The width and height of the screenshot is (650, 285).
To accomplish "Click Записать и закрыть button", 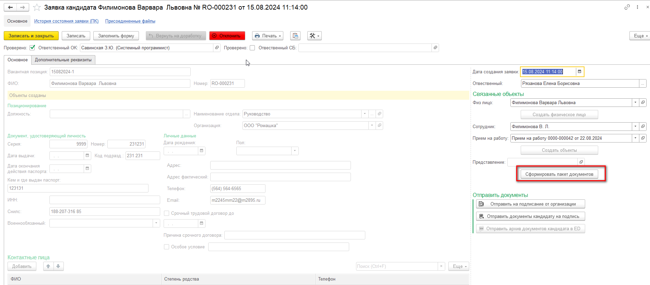I will (x=31, y=36).
